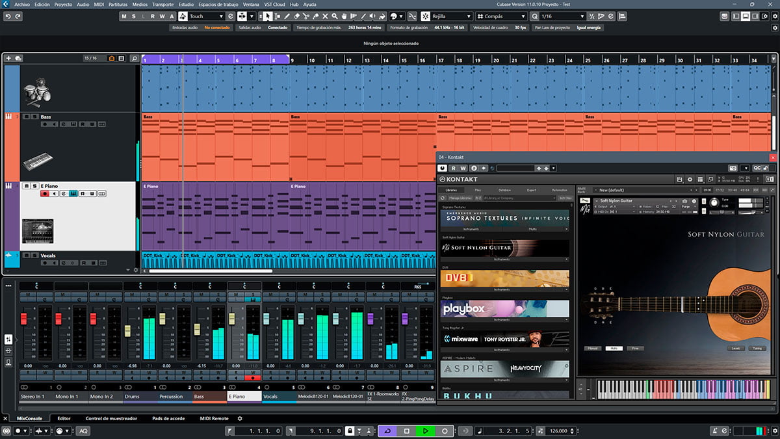Open MixConsole lower-zone settings gear

pyautogui.click(x=240, y=418)
